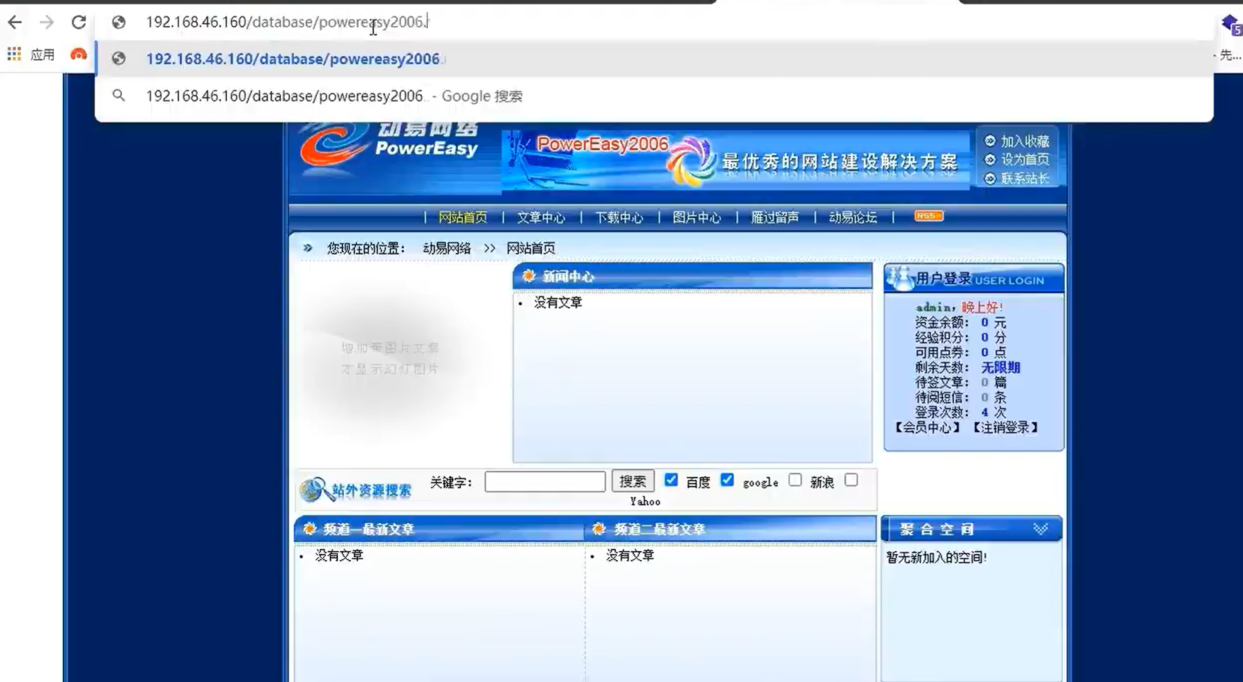Uncheck the google search checkbox
1243x682 pixels.
(x=727, y=480)
